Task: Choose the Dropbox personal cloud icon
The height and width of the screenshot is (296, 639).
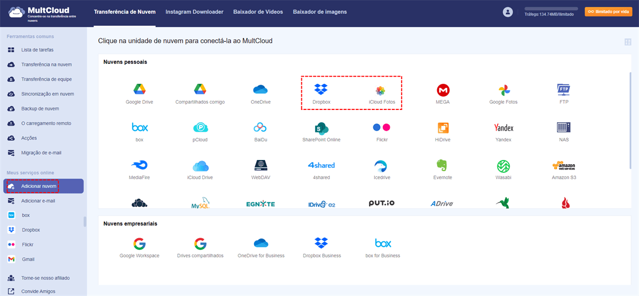Action: click(321, 90)
